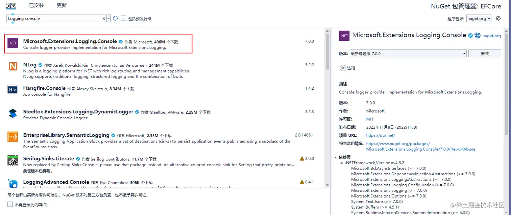Open the MIT license link
Viewport: 511px width, 215px height.
point(370,119)
